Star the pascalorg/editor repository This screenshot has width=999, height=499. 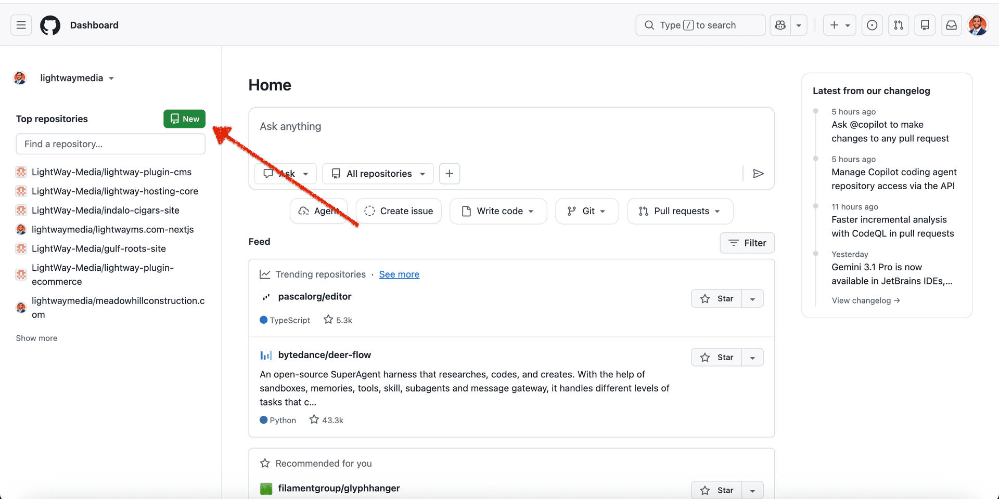coord(716,298)
